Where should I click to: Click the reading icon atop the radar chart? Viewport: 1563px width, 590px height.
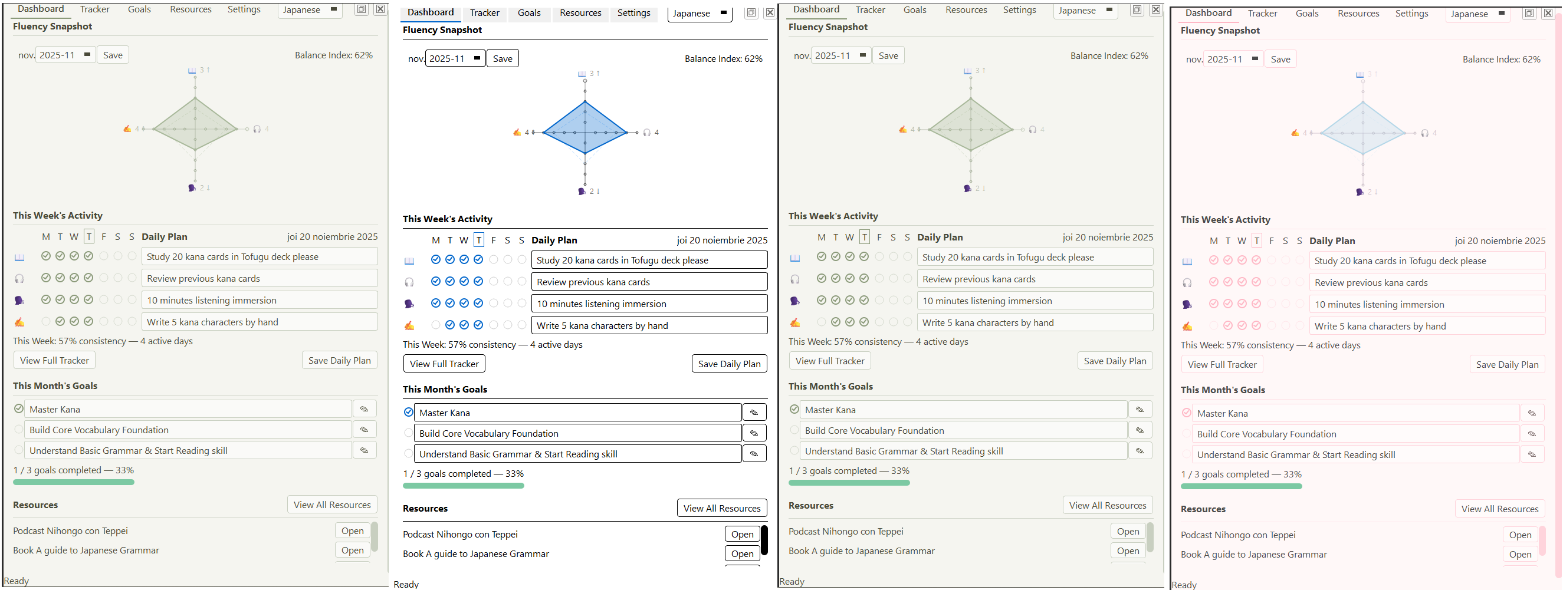pos(192,69)
